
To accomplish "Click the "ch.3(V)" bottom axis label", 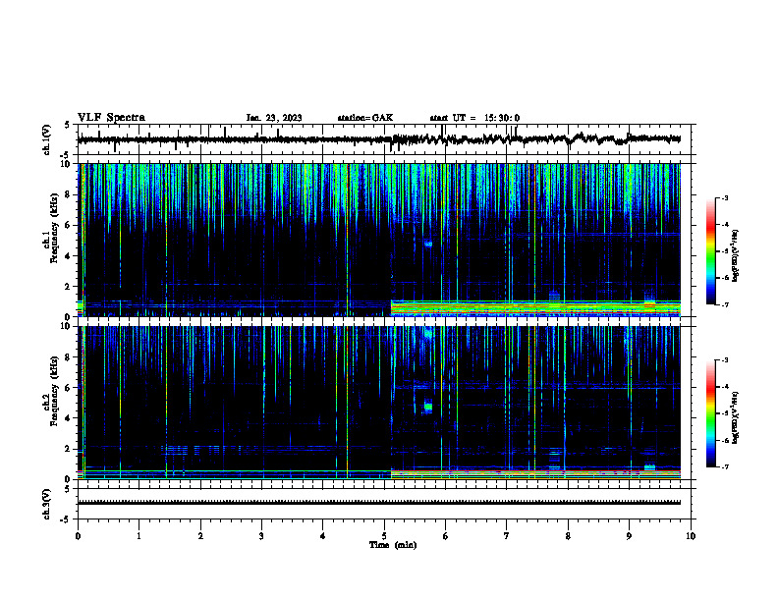I will (x=47, y=505).
